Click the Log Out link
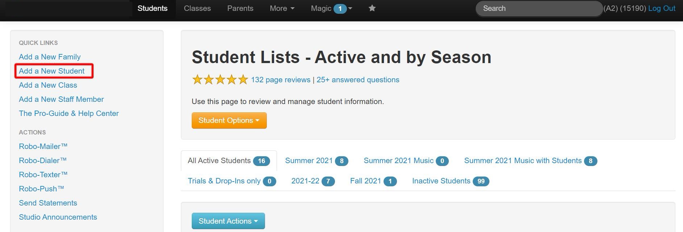The image size is (683, 232). click(x=662, y=8)
